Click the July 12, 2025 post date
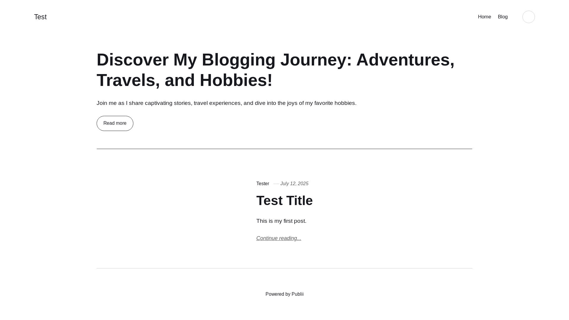This screenshot has height=320, width=569. click(x=294, y=184)
